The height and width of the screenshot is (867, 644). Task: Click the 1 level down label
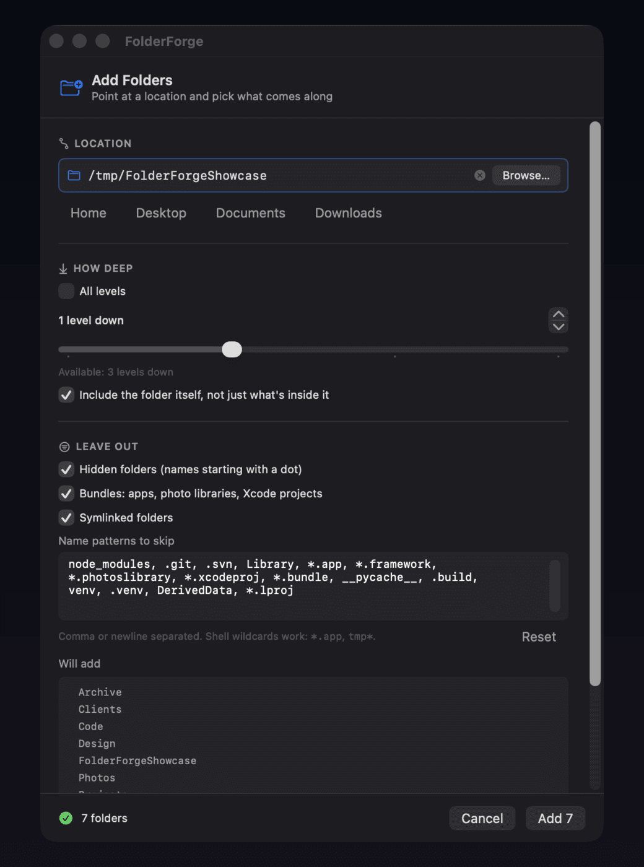coord(91,320)
